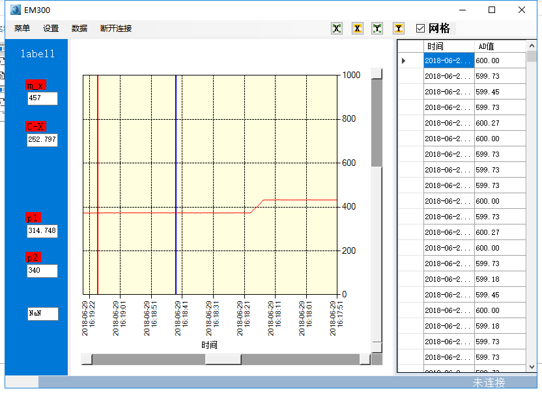Click the m_x value field showing 457
The width and height of the screenshot is (542, 393).
coord(42,98)
